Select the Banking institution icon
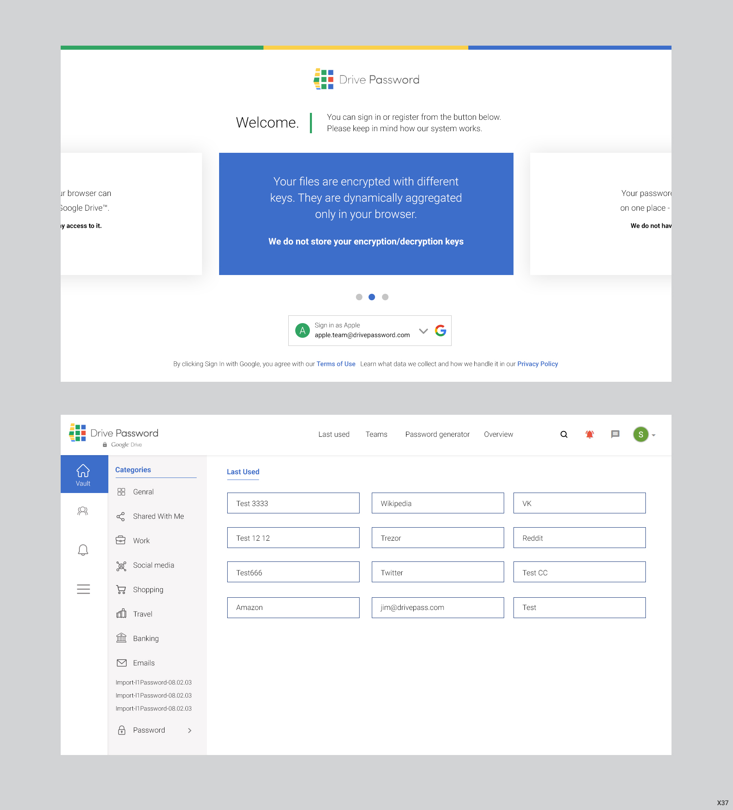The height and width of the screenshot is (810, 733). tap(121, 638)
